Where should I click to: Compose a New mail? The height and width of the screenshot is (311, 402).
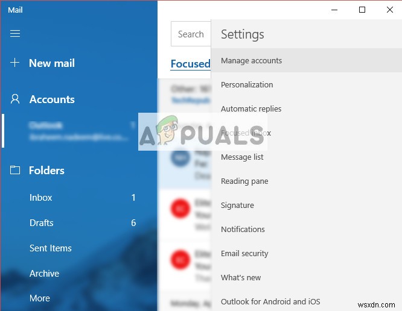pyautogui.click(x=51, y=63)
